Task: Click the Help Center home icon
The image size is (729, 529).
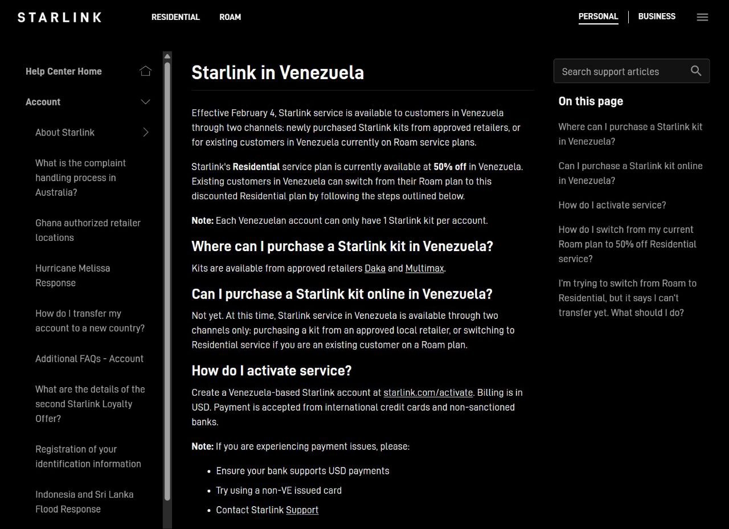Action: coord(145,71)
